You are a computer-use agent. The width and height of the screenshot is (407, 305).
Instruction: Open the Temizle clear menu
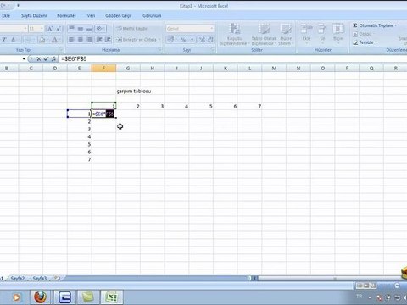365,42
